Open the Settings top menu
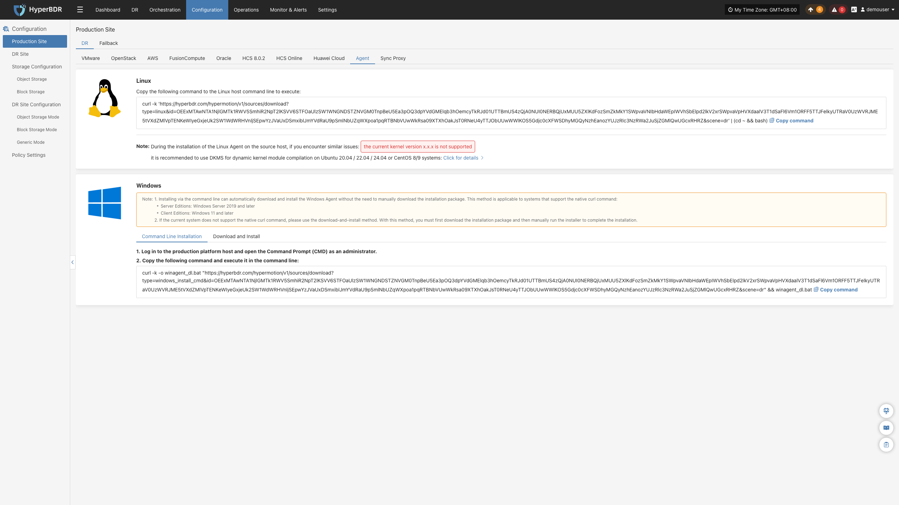The height and width of the screenshot is (505, 899). pyautogui.click(x=327, y=10)
